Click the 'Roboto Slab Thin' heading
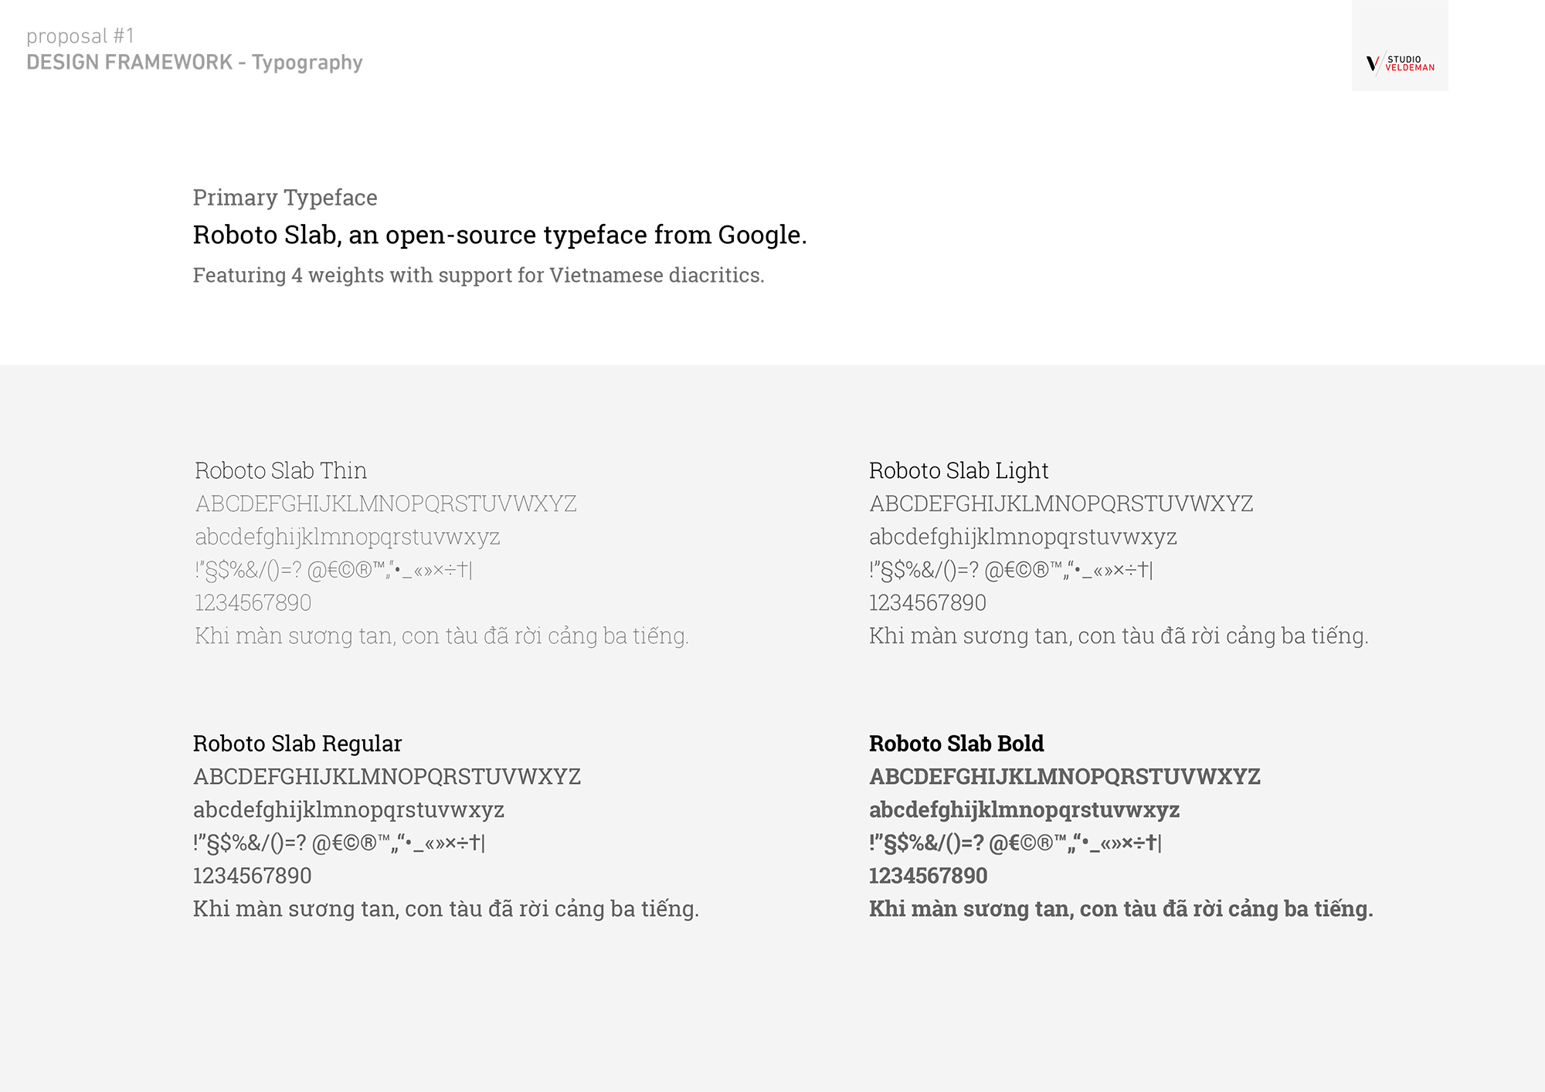Image resolution: width=1545 pixels, height=1092 pixels. pyautogui.click(x=280, y=470)
